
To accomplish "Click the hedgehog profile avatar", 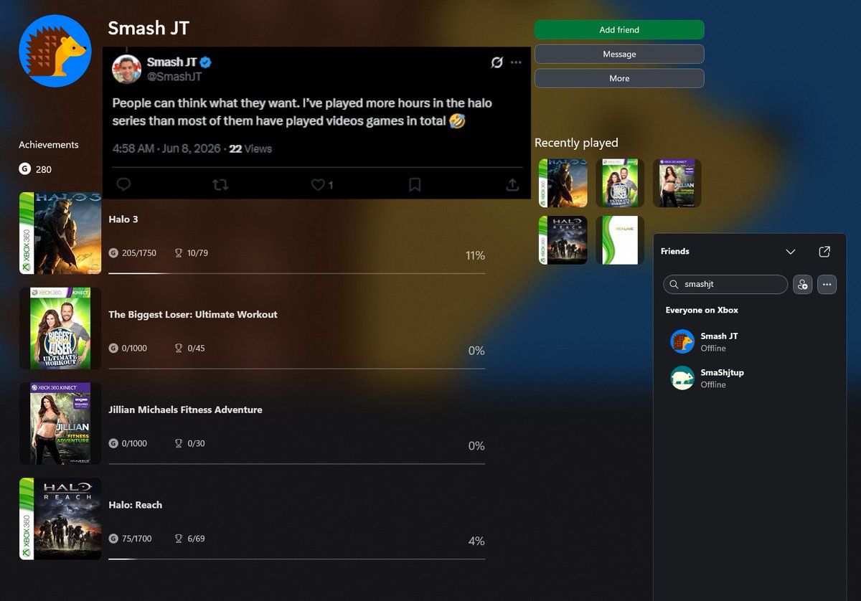I will coord(55,51).
